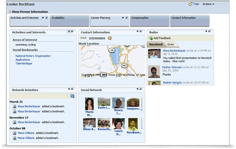The image size is (236, 149).
Task: Toggle maximize on Network Activities panel
Action: 72,89
